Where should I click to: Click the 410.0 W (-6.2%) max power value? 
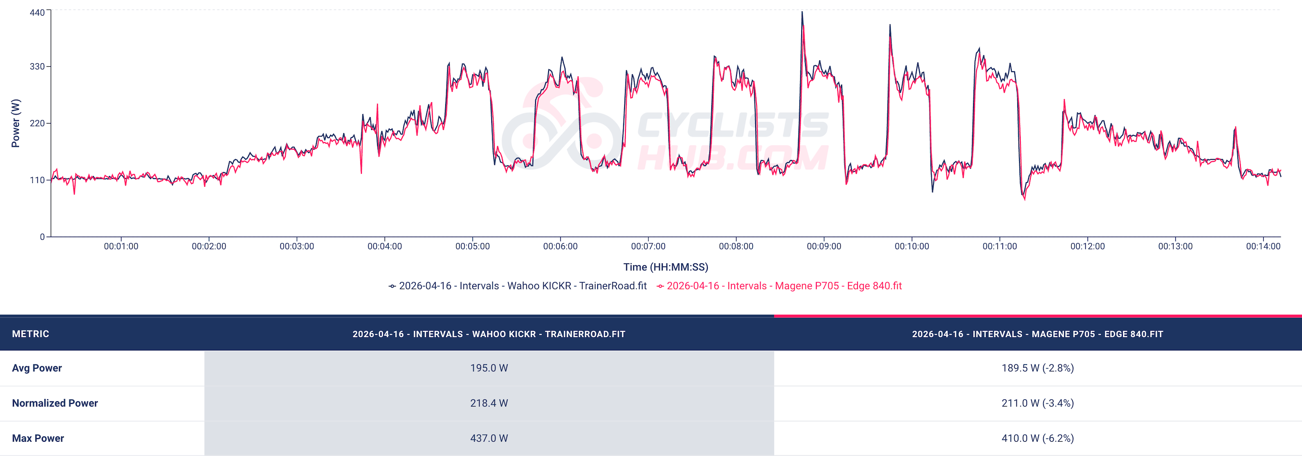click(x=1037, y=438)
